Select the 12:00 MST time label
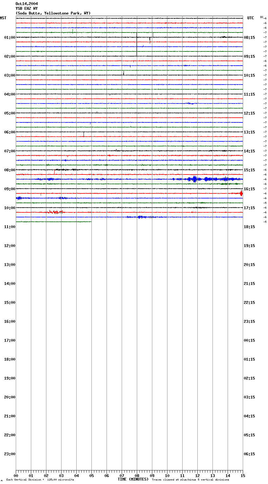The image size is (268, 484). coord(10,246)
